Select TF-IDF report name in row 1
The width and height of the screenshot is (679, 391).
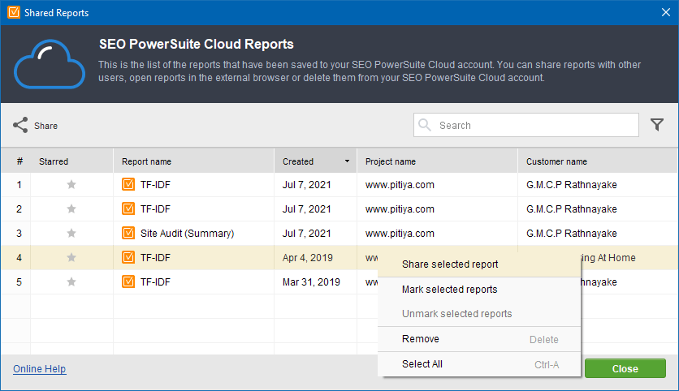point(155,185)
